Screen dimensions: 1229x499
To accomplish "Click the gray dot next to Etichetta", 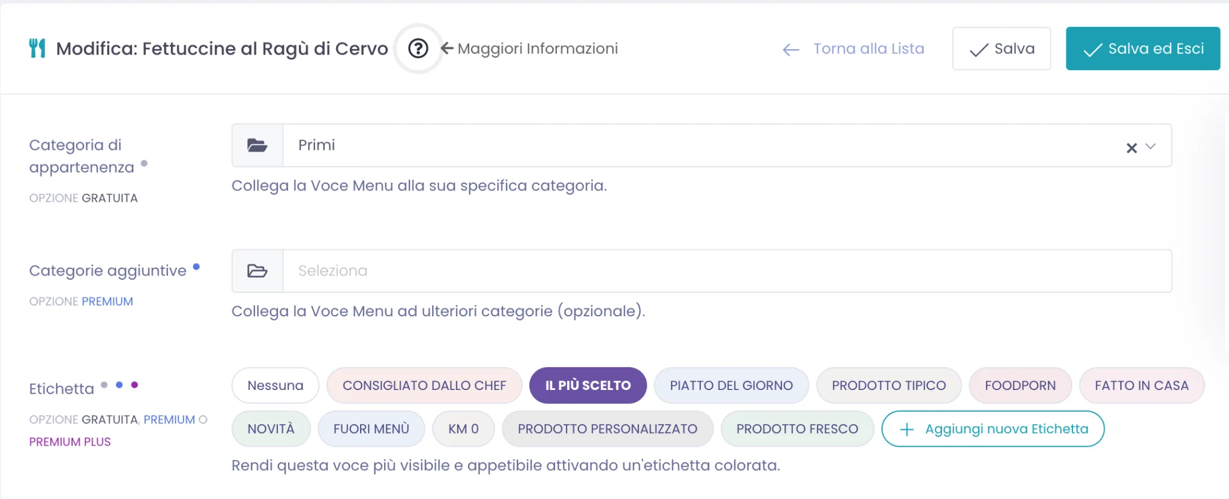I will pos(104,385).
